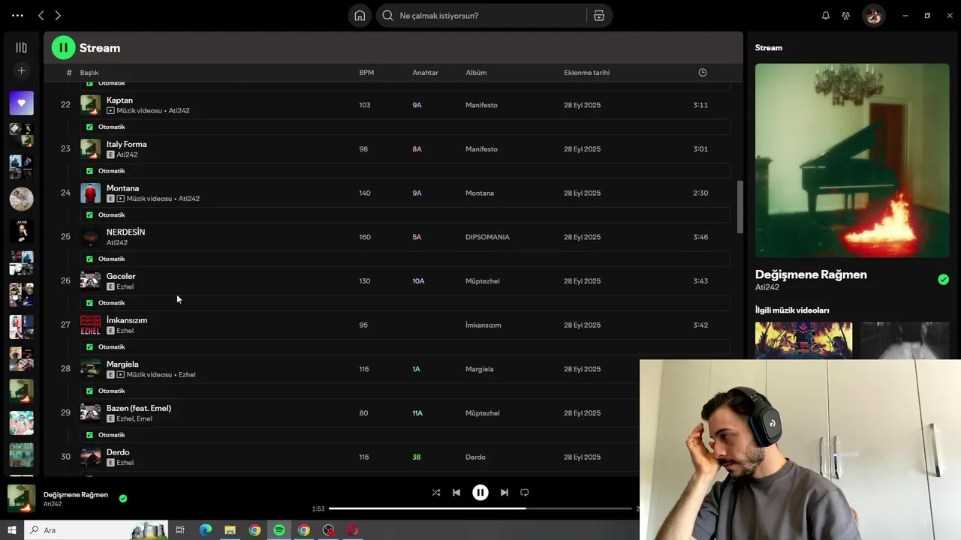Go forward with the right arrow
Screen dimensions: 961x540
[x=58, y=15]
